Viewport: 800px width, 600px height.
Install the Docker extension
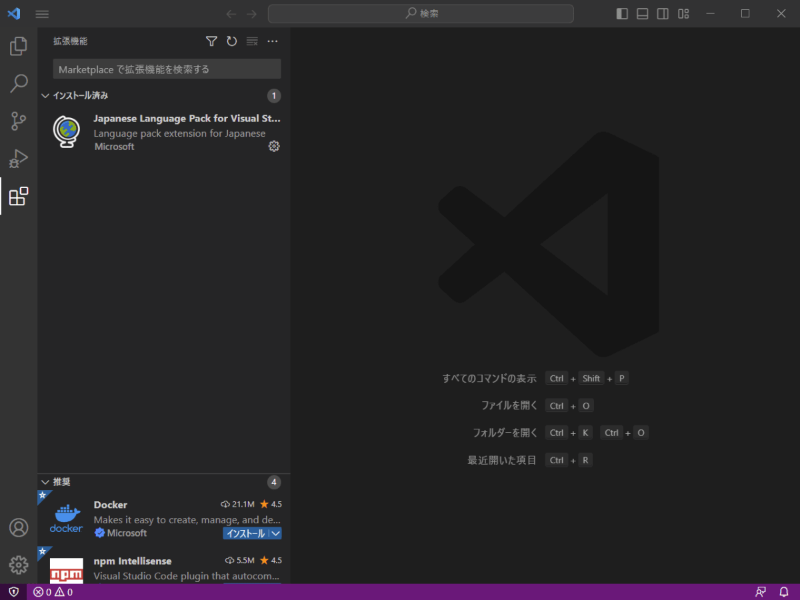pyautogui.click(x=245, y=533)
